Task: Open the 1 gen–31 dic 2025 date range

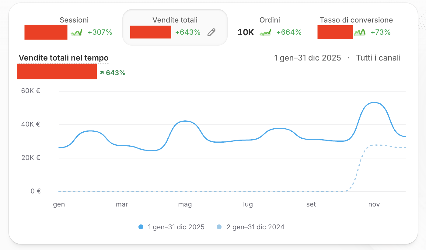Action: [308, 58]
